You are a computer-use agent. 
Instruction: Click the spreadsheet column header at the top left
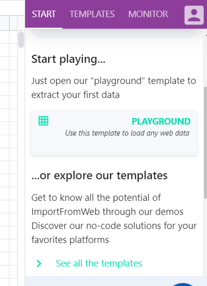[x=5, y=23]
